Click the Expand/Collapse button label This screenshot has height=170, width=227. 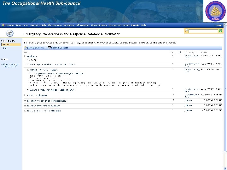[x=60, y=48]
